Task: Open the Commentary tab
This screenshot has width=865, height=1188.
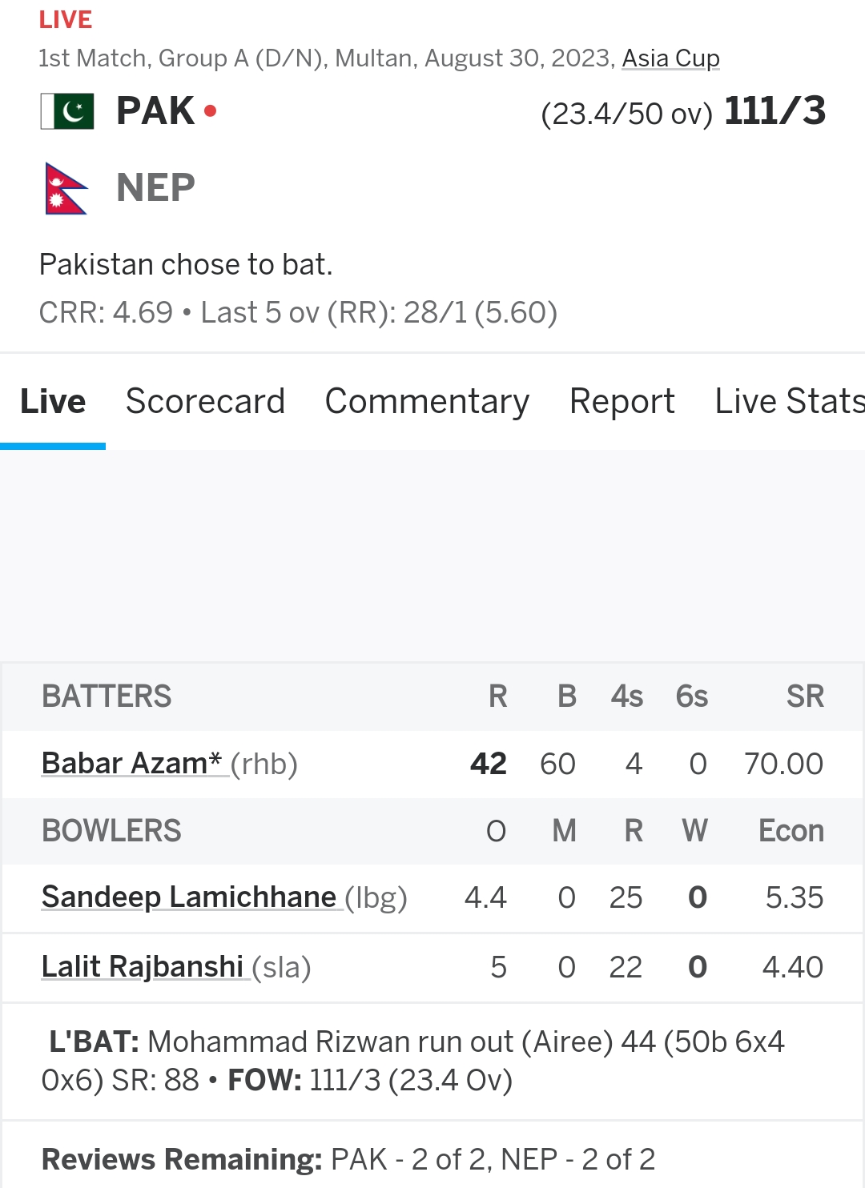Action: (x=427, y=401)
